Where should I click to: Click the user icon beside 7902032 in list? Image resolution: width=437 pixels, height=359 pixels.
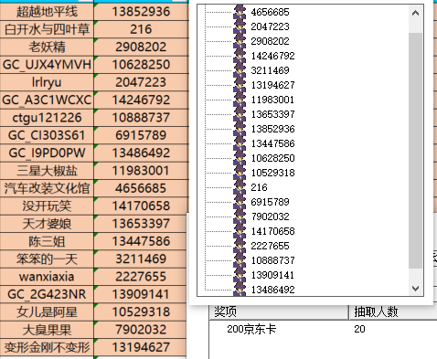(240, 216)
